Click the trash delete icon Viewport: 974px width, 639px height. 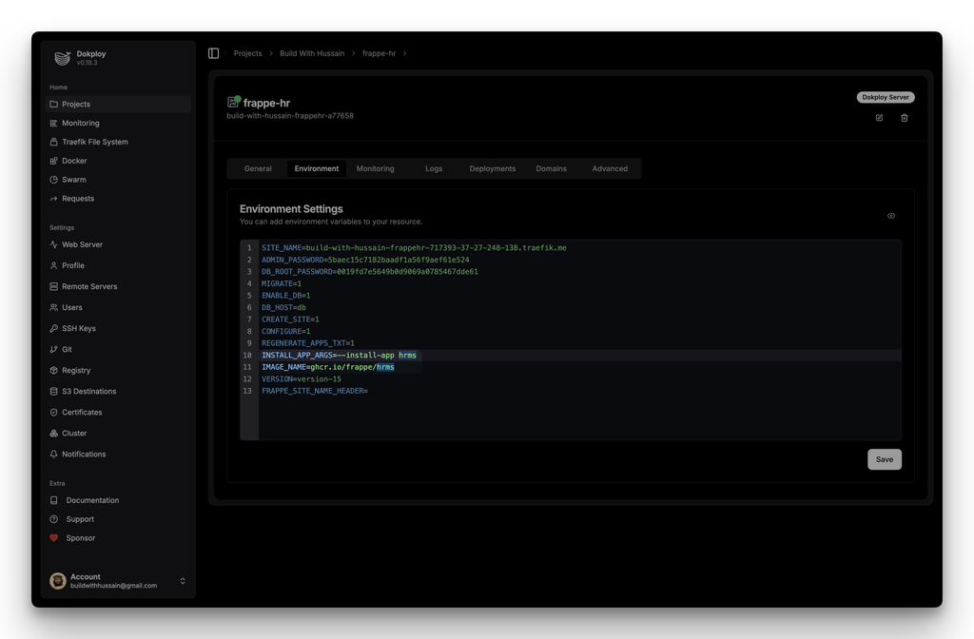pos(905,118)
